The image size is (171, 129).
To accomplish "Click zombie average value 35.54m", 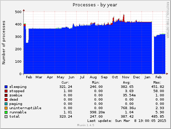I will [129, 95].
